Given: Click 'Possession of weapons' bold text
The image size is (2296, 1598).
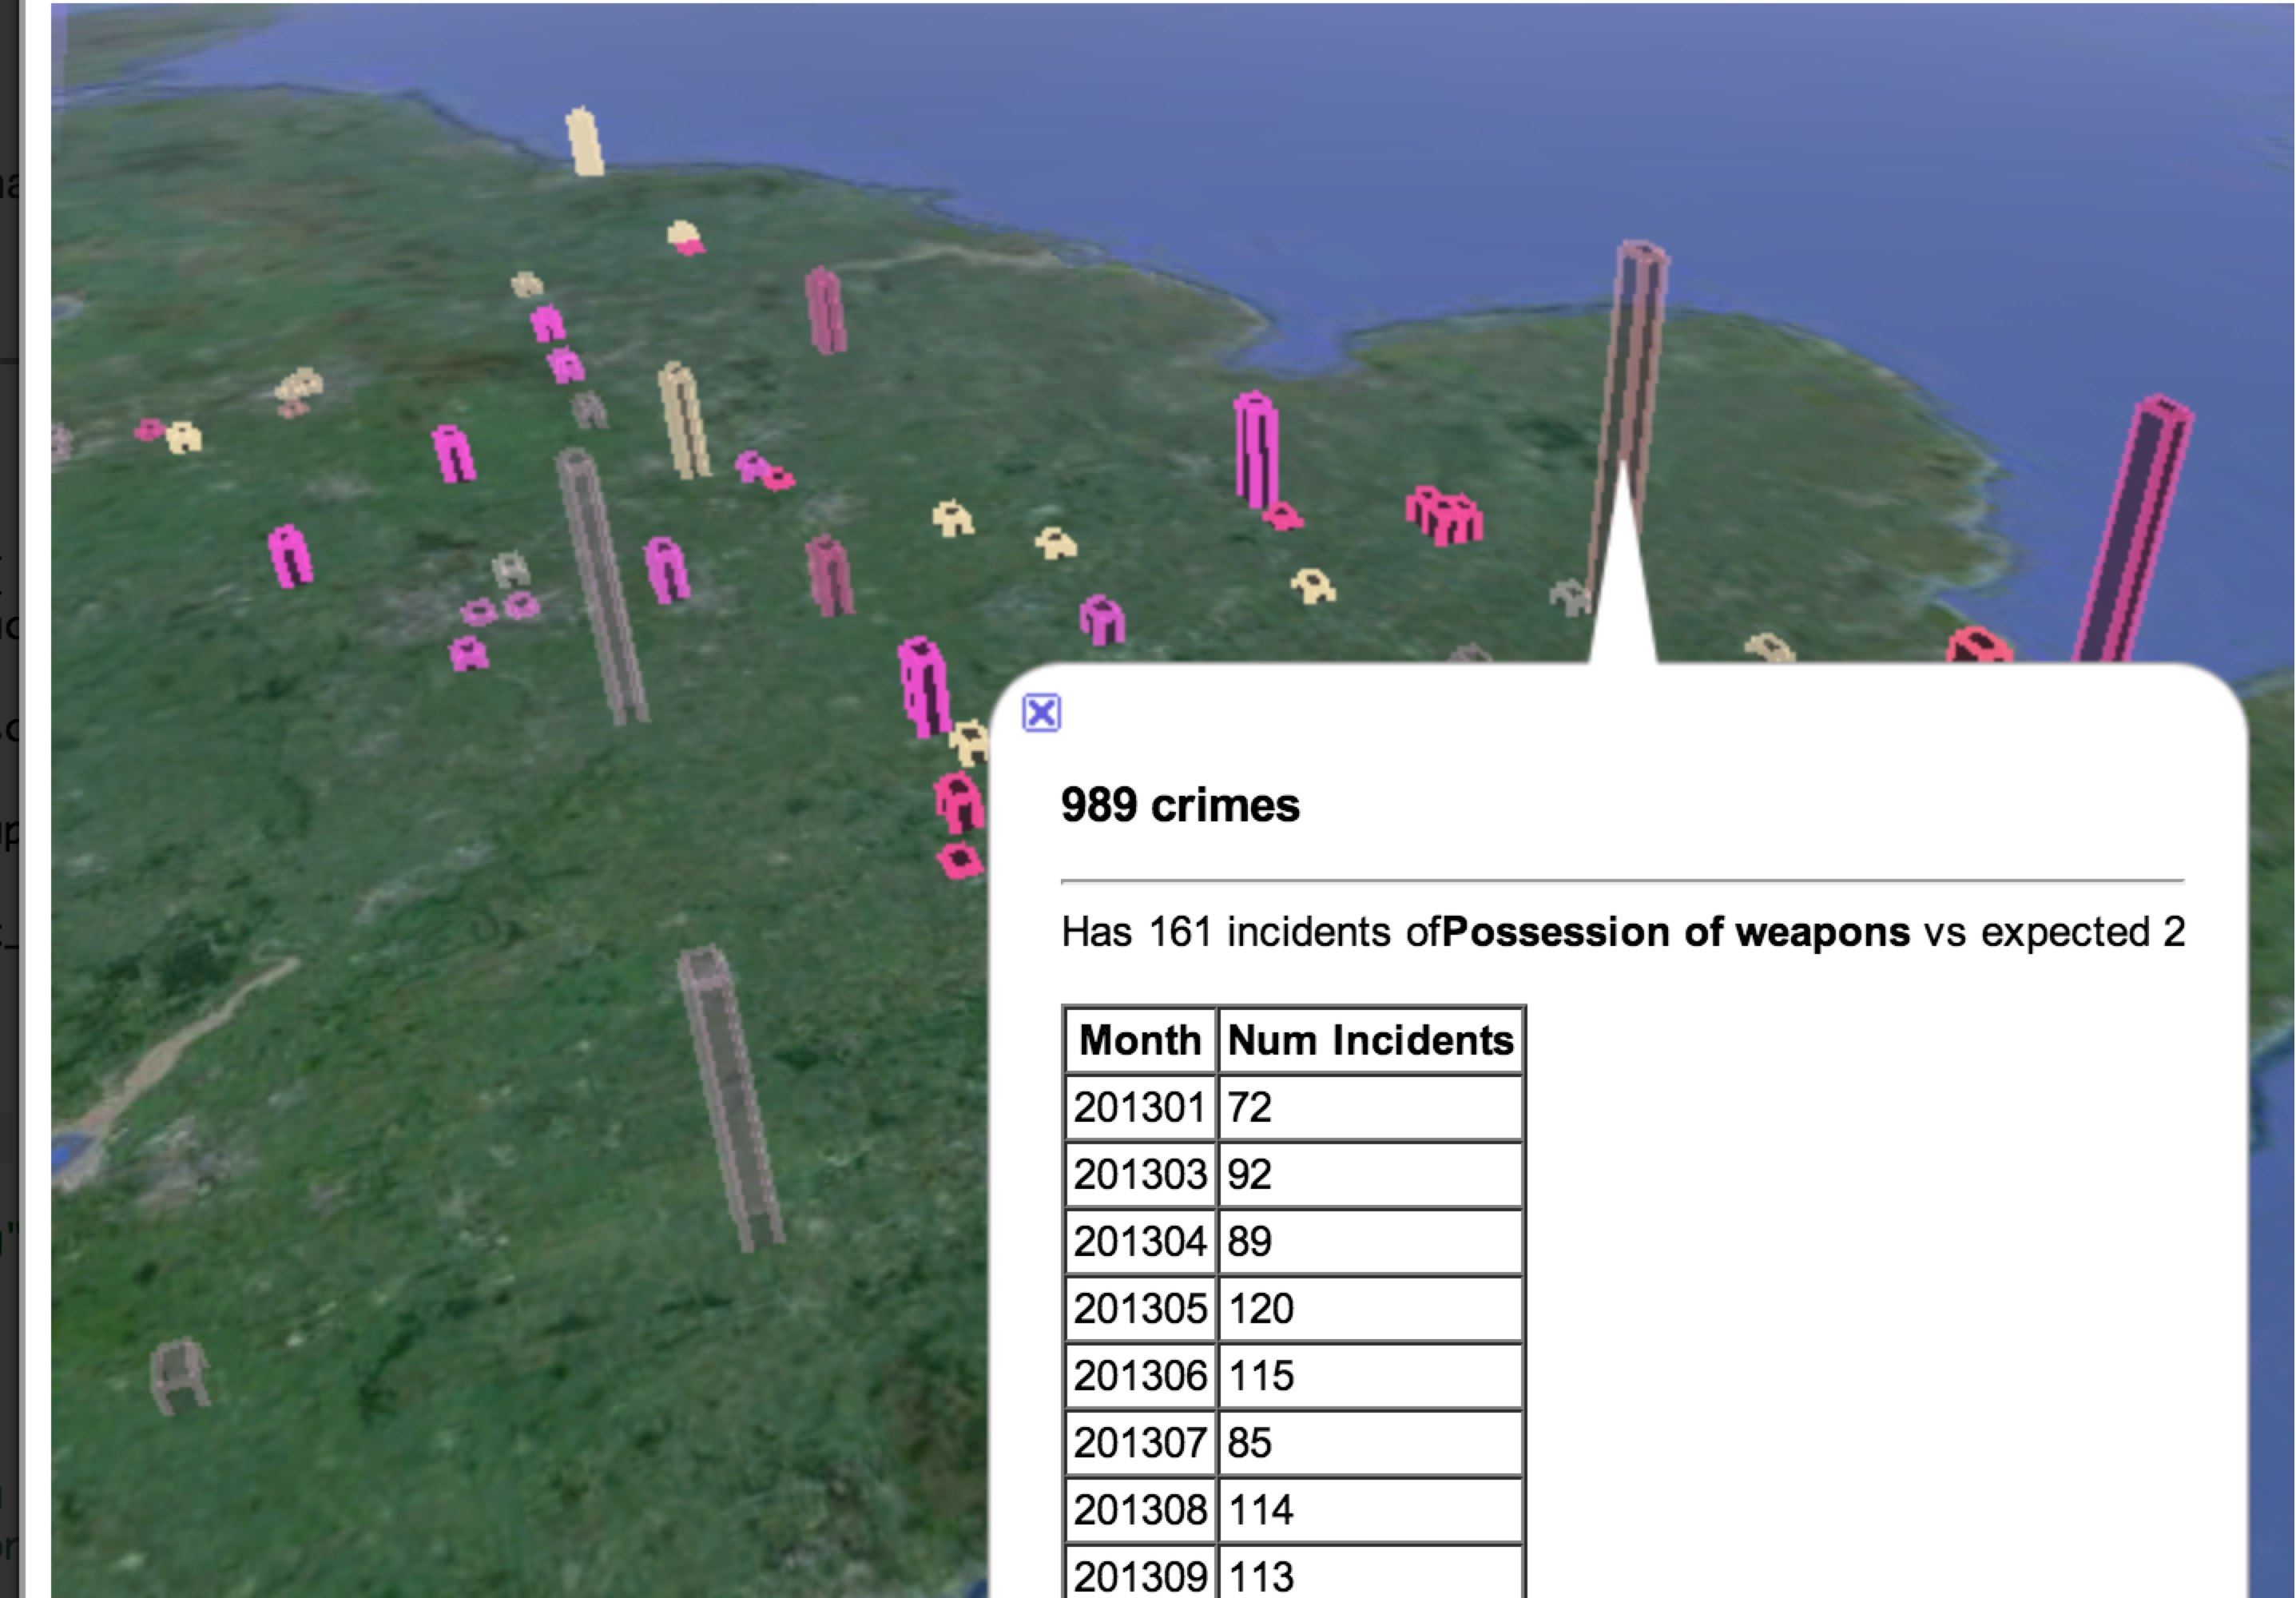Looking at the screenshot, I should (x=1676, y=932).
